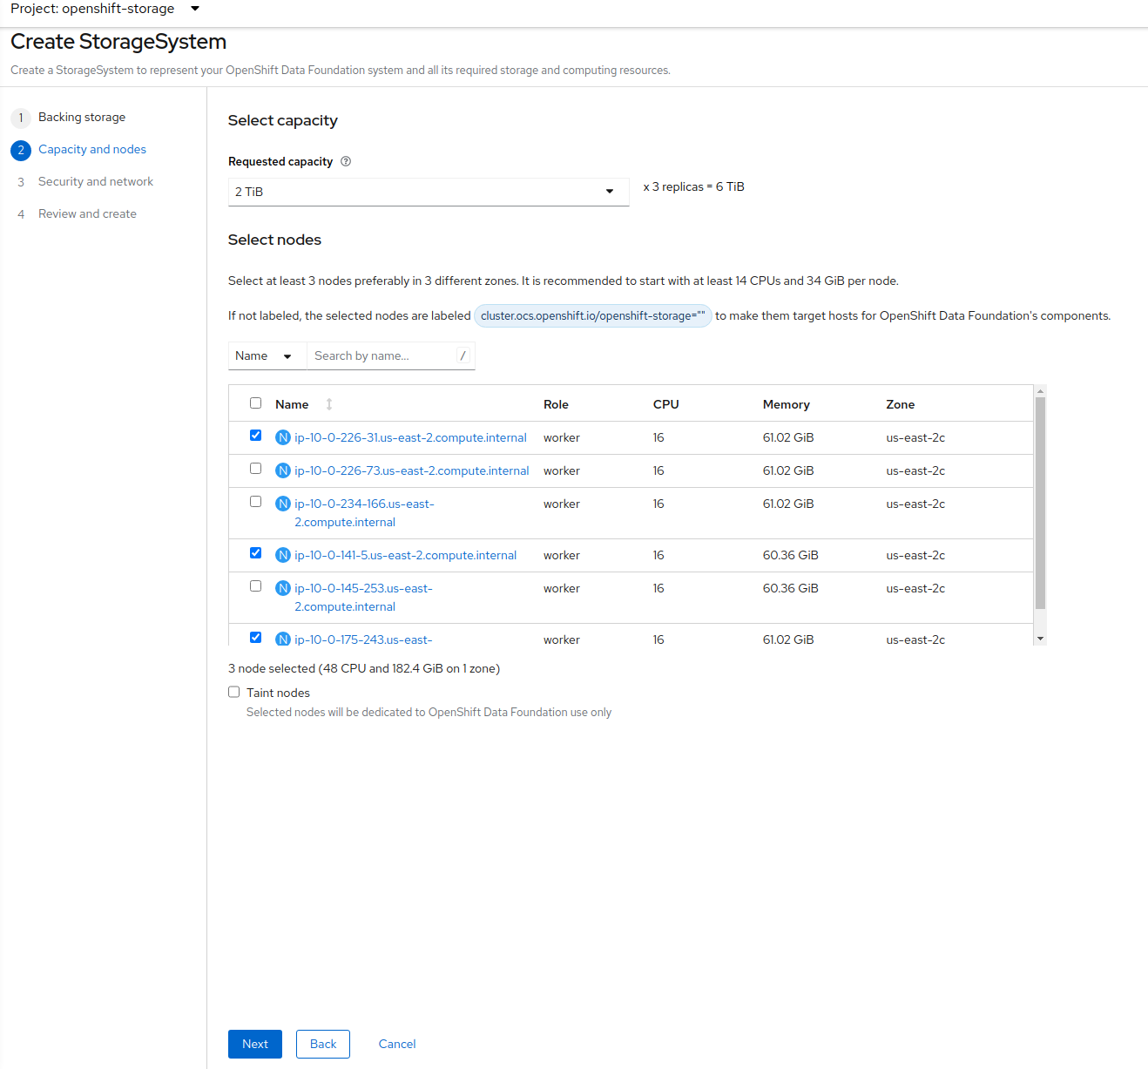Image resolution: width=1148 pixels, height=1069 pixels.
Task: Go to Backing storage step
Action: point(82,117)
